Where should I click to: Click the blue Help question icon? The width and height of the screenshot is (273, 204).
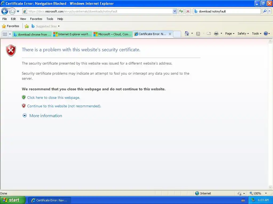click(x=266, y=33)
